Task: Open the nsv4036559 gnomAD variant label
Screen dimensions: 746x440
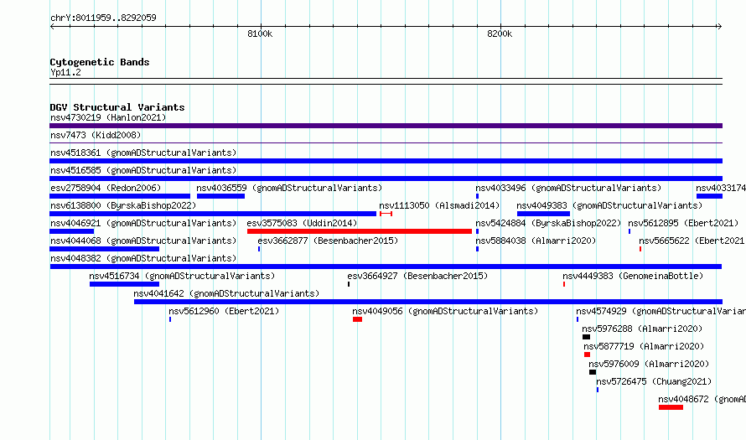Action: 289,188
